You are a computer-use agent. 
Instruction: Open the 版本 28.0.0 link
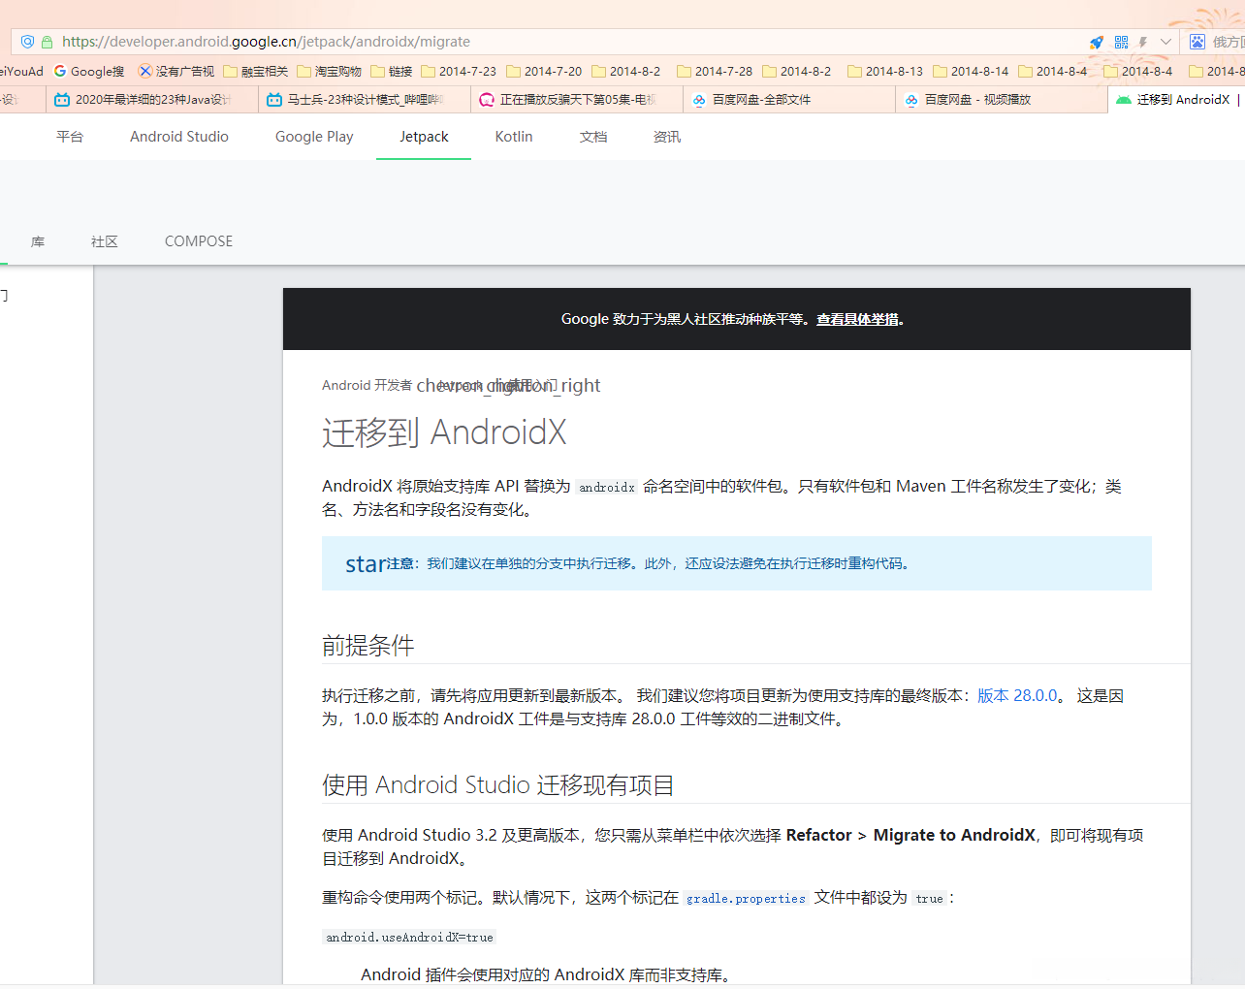coord(1017,695)
